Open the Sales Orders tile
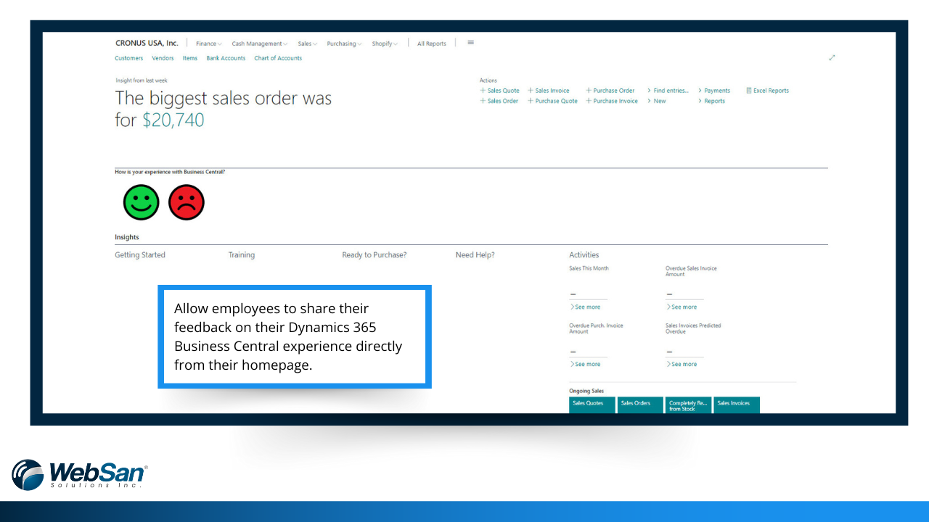The height and width of the screenshot is (522, 929). pos(640,405)
